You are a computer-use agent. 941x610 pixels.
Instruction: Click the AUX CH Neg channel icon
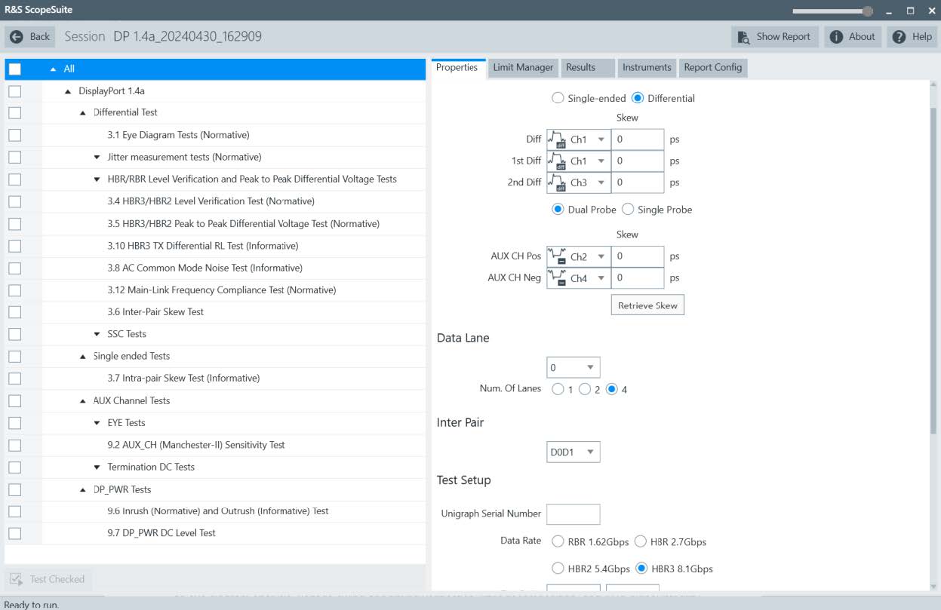point(556,278)
